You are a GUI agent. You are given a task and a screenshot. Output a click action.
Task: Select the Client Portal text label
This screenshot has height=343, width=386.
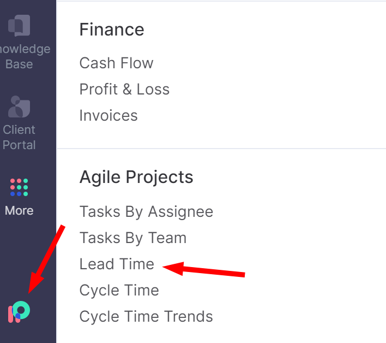tap(19, 137)
